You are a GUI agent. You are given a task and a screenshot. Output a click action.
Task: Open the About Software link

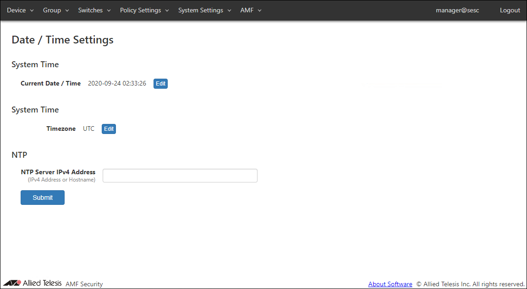tap(390, 284)
